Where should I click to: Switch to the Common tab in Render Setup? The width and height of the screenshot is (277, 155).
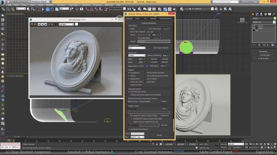point(129,19)
